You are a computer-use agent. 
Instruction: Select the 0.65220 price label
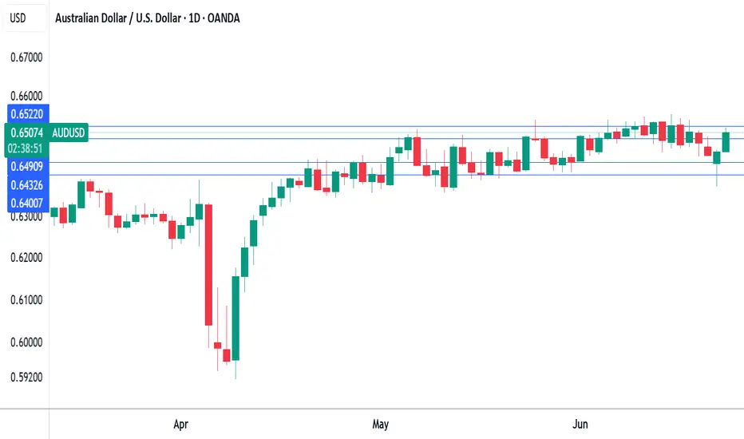(x=27, y=114)
